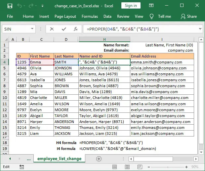Switch to the Review tab
The width and height of the screenshot is (205, 171).
[123, 16]
